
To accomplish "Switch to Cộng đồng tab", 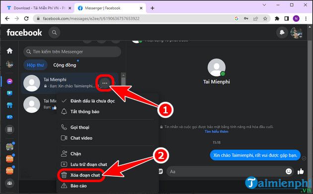I will click(65, 65).
